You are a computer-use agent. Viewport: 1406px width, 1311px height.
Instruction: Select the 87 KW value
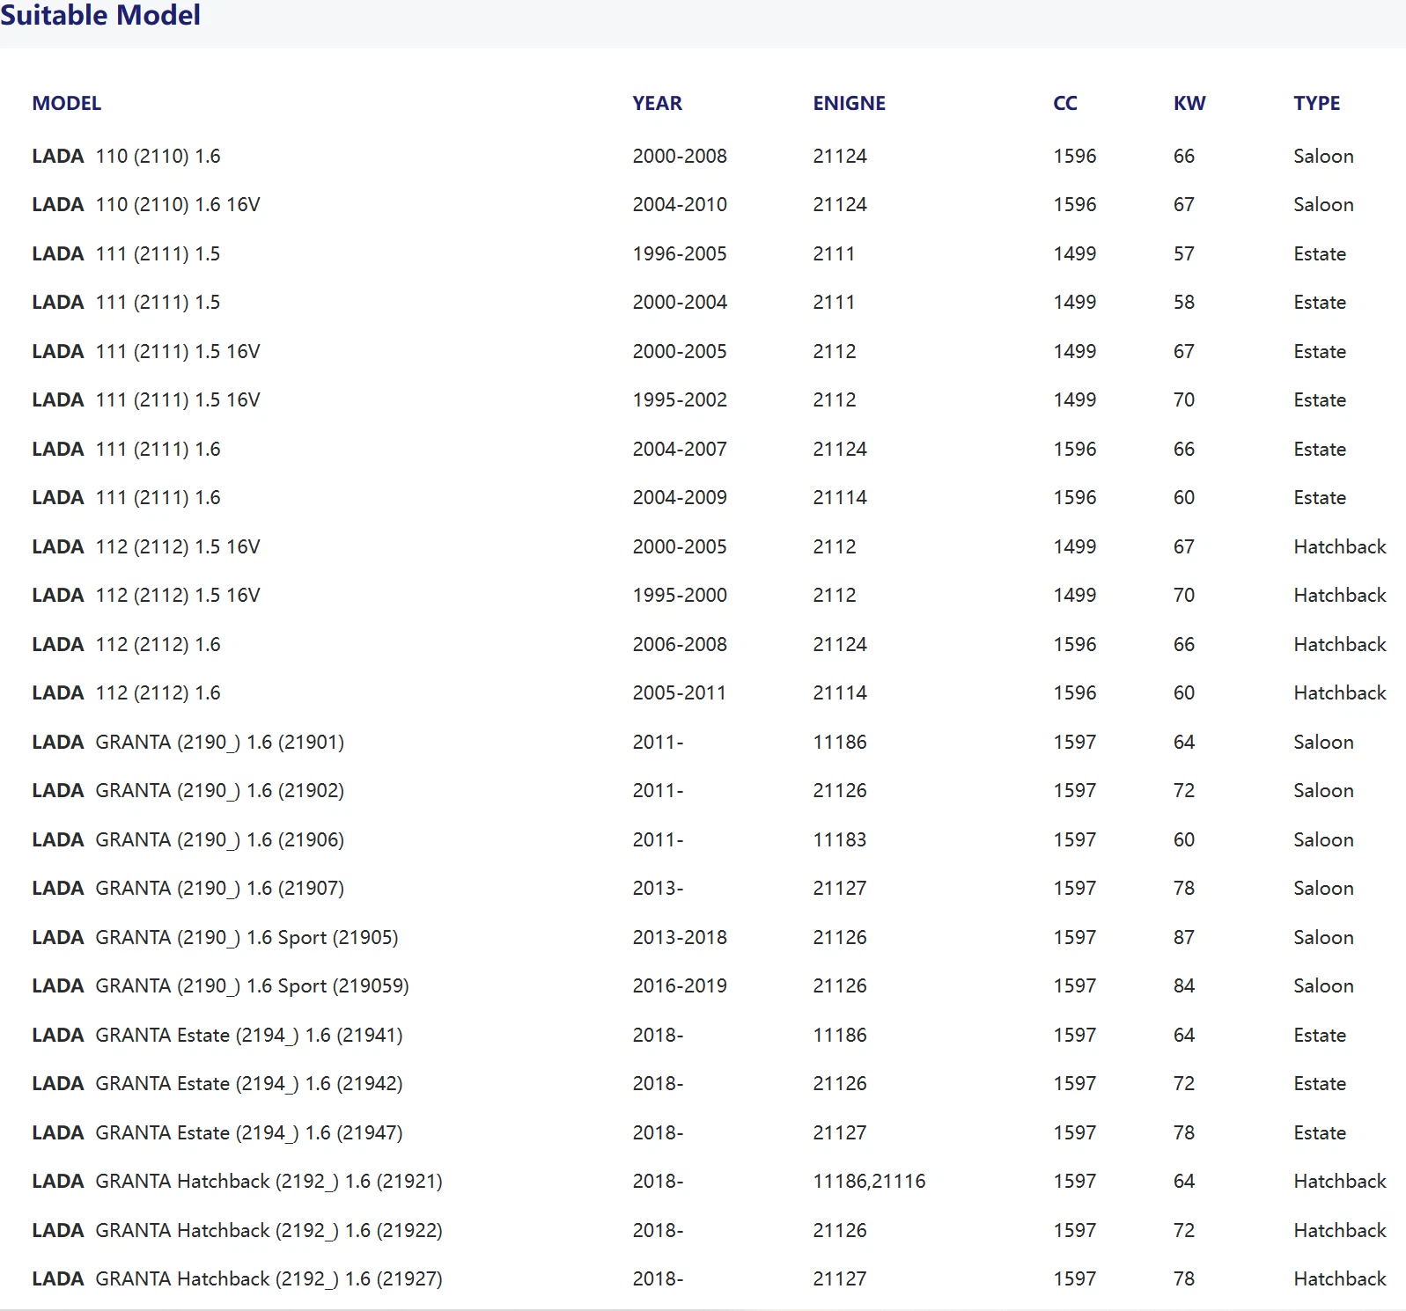[1183, 937]
